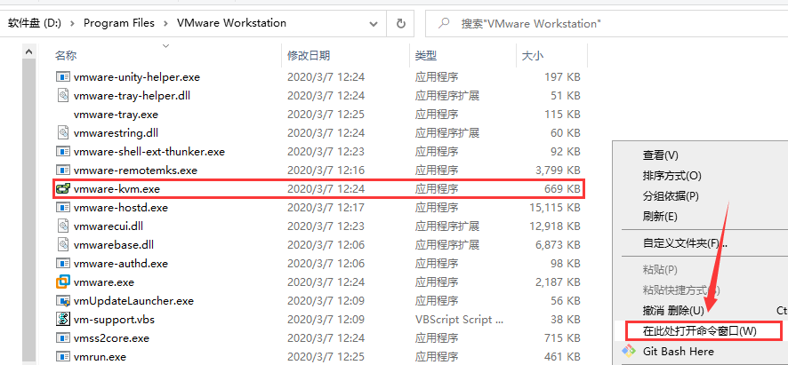Image resolution: width=788 pixels, height=365 pixels.
Task: Choose 排序方式(O) in context menu
Action: [671, 176]
